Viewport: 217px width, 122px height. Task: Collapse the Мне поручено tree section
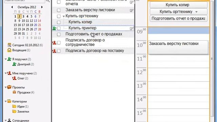pyautogui.click(x=6, y=73)
